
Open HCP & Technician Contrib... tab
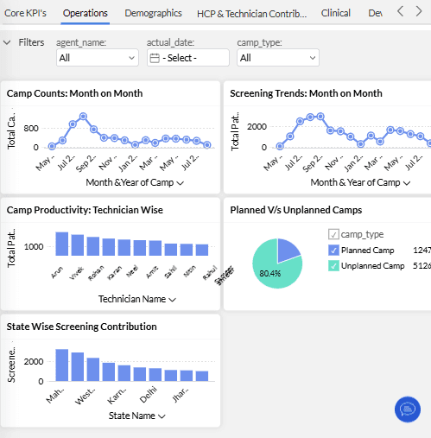point(251,14)
